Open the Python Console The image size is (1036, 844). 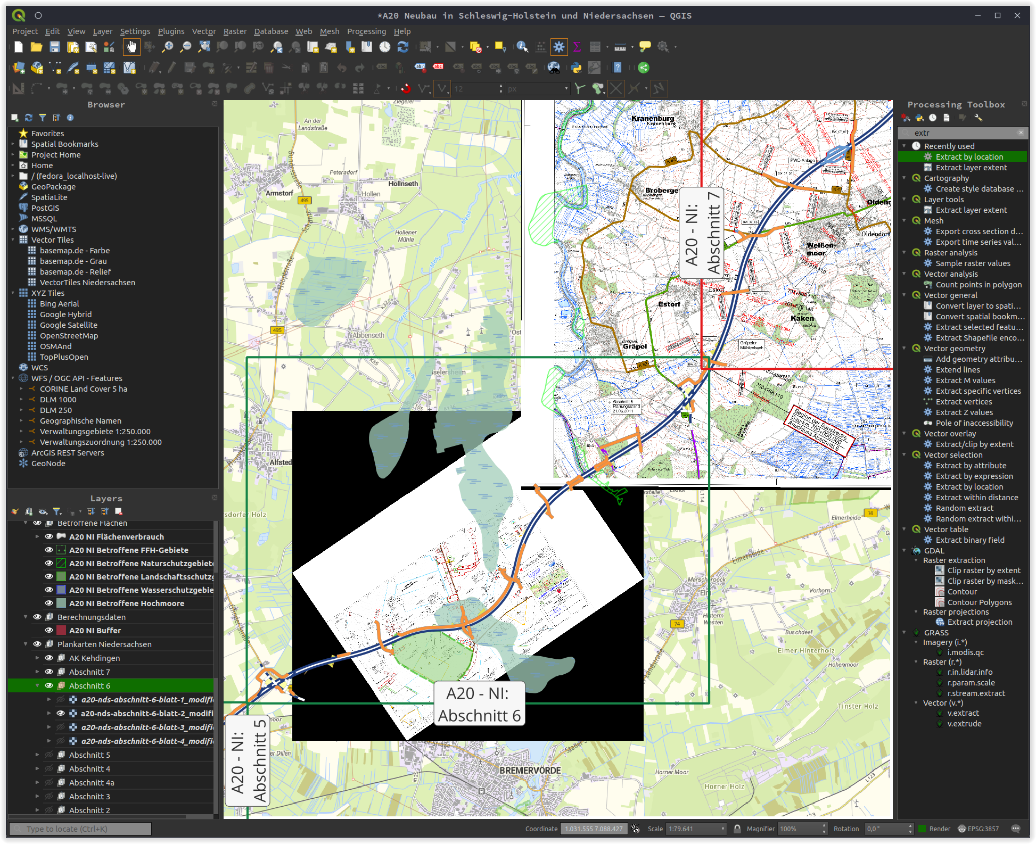tap(577, 68)
